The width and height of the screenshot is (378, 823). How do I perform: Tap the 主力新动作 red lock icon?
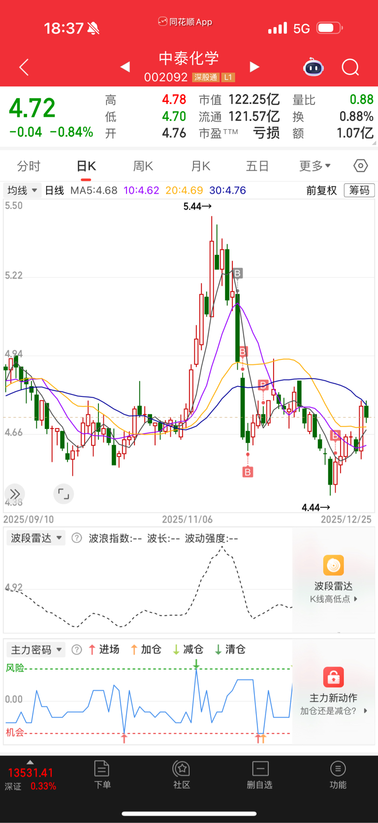click(333, 677)
